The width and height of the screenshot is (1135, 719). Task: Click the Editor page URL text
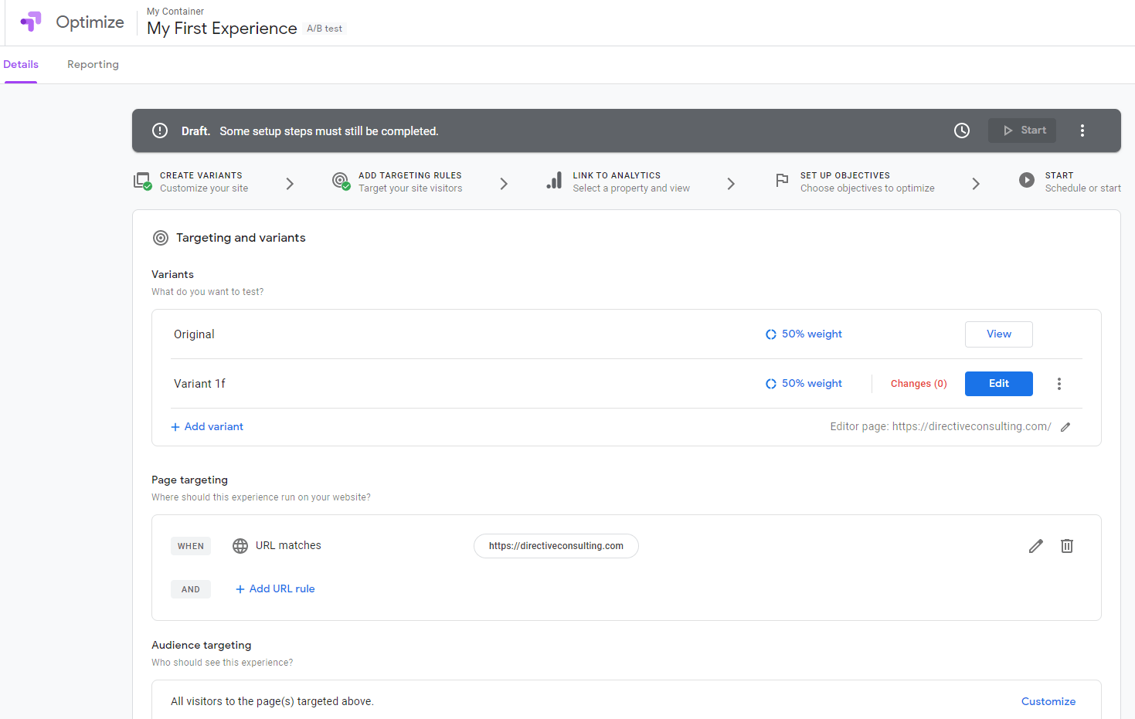click(x=940, y=426)
